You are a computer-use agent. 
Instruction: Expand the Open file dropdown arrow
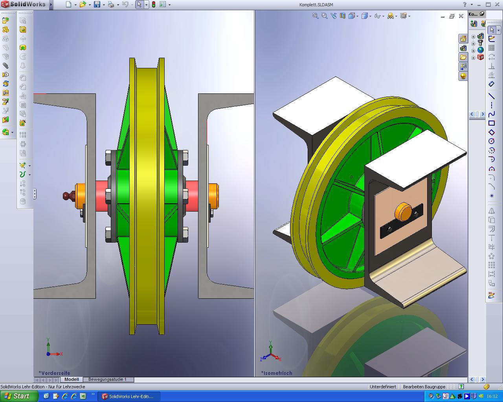[89, 5]
